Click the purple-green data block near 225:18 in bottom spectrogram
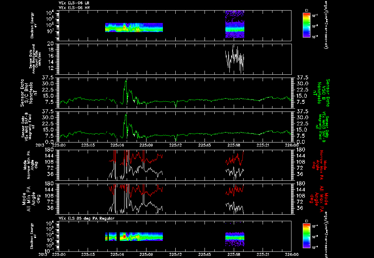The height and width of the screenshot is (258, 374). pos(235,239)
